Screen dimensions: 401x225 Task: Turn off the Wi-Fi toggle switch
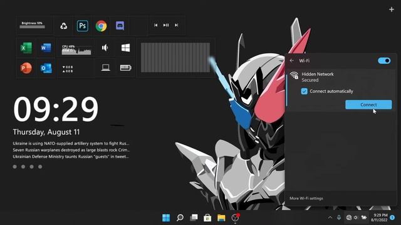tap(384, 61)
